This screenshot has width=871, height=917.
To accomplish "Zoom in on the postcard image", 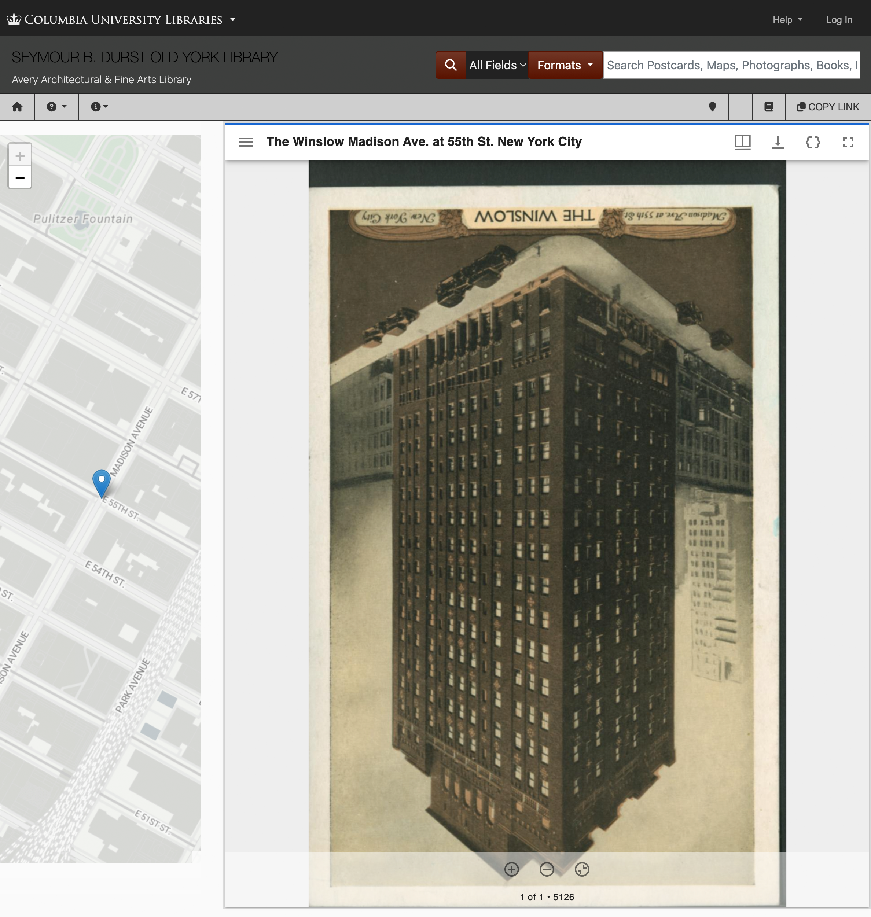I will click(511, 869).
